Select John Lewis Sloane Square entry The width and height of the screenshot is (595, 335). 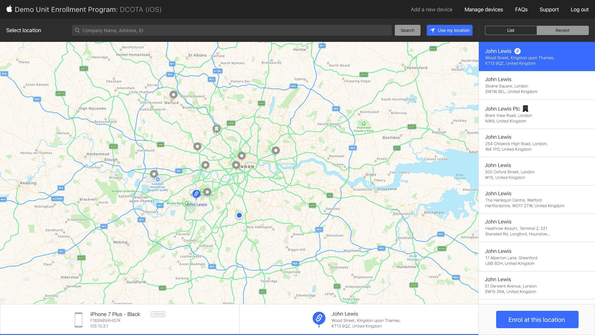point(537,85)
